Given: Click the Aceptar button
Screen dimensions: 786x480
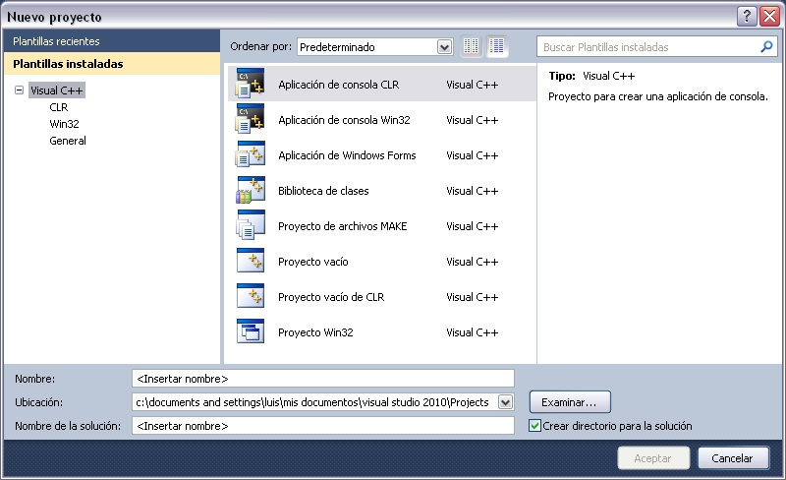Looking at the screenshot, I should (x=653, y=458).
